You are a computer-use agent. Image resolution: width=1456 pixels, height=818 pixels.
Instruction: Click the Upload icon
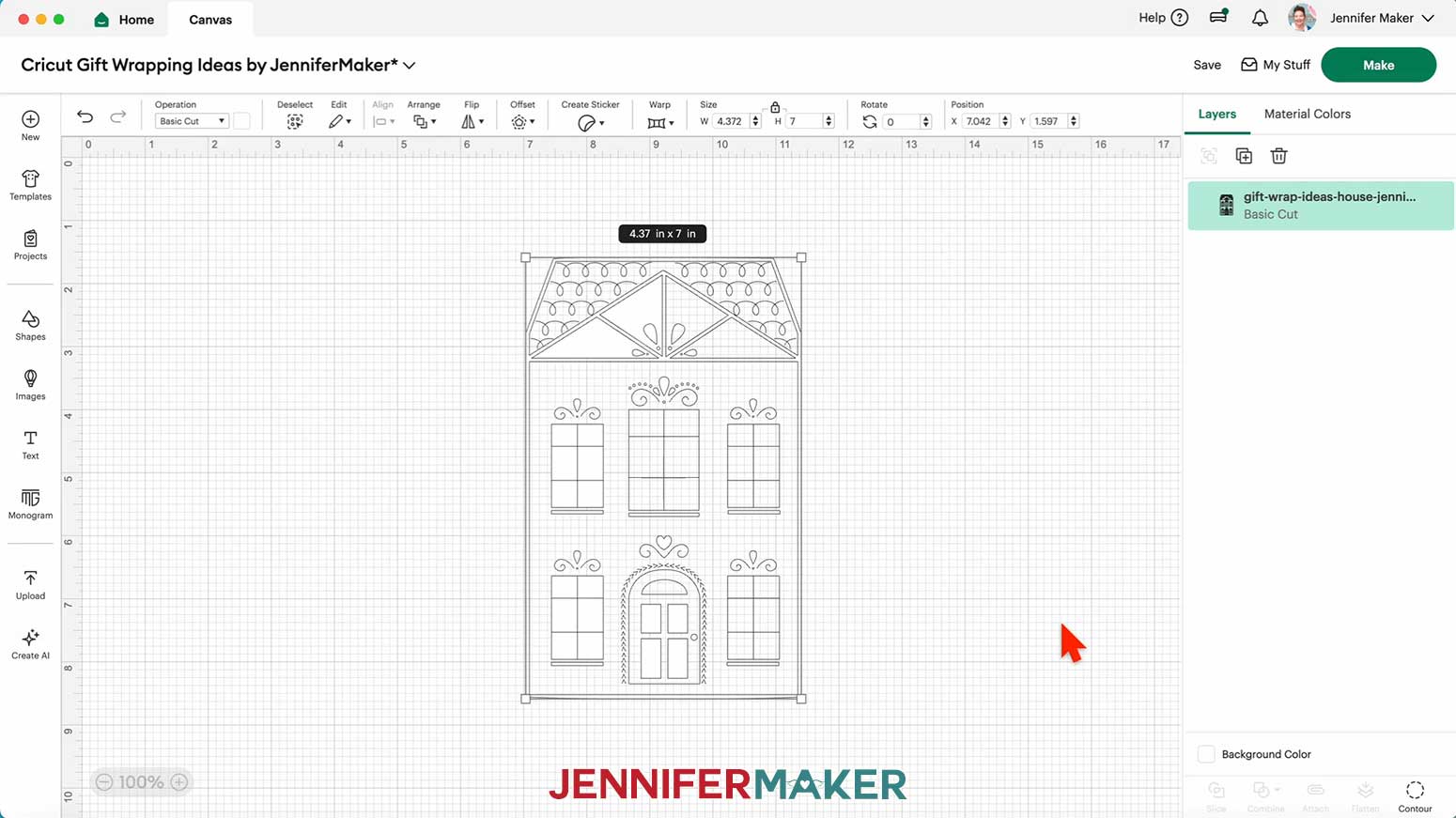(x=30, y=579)
